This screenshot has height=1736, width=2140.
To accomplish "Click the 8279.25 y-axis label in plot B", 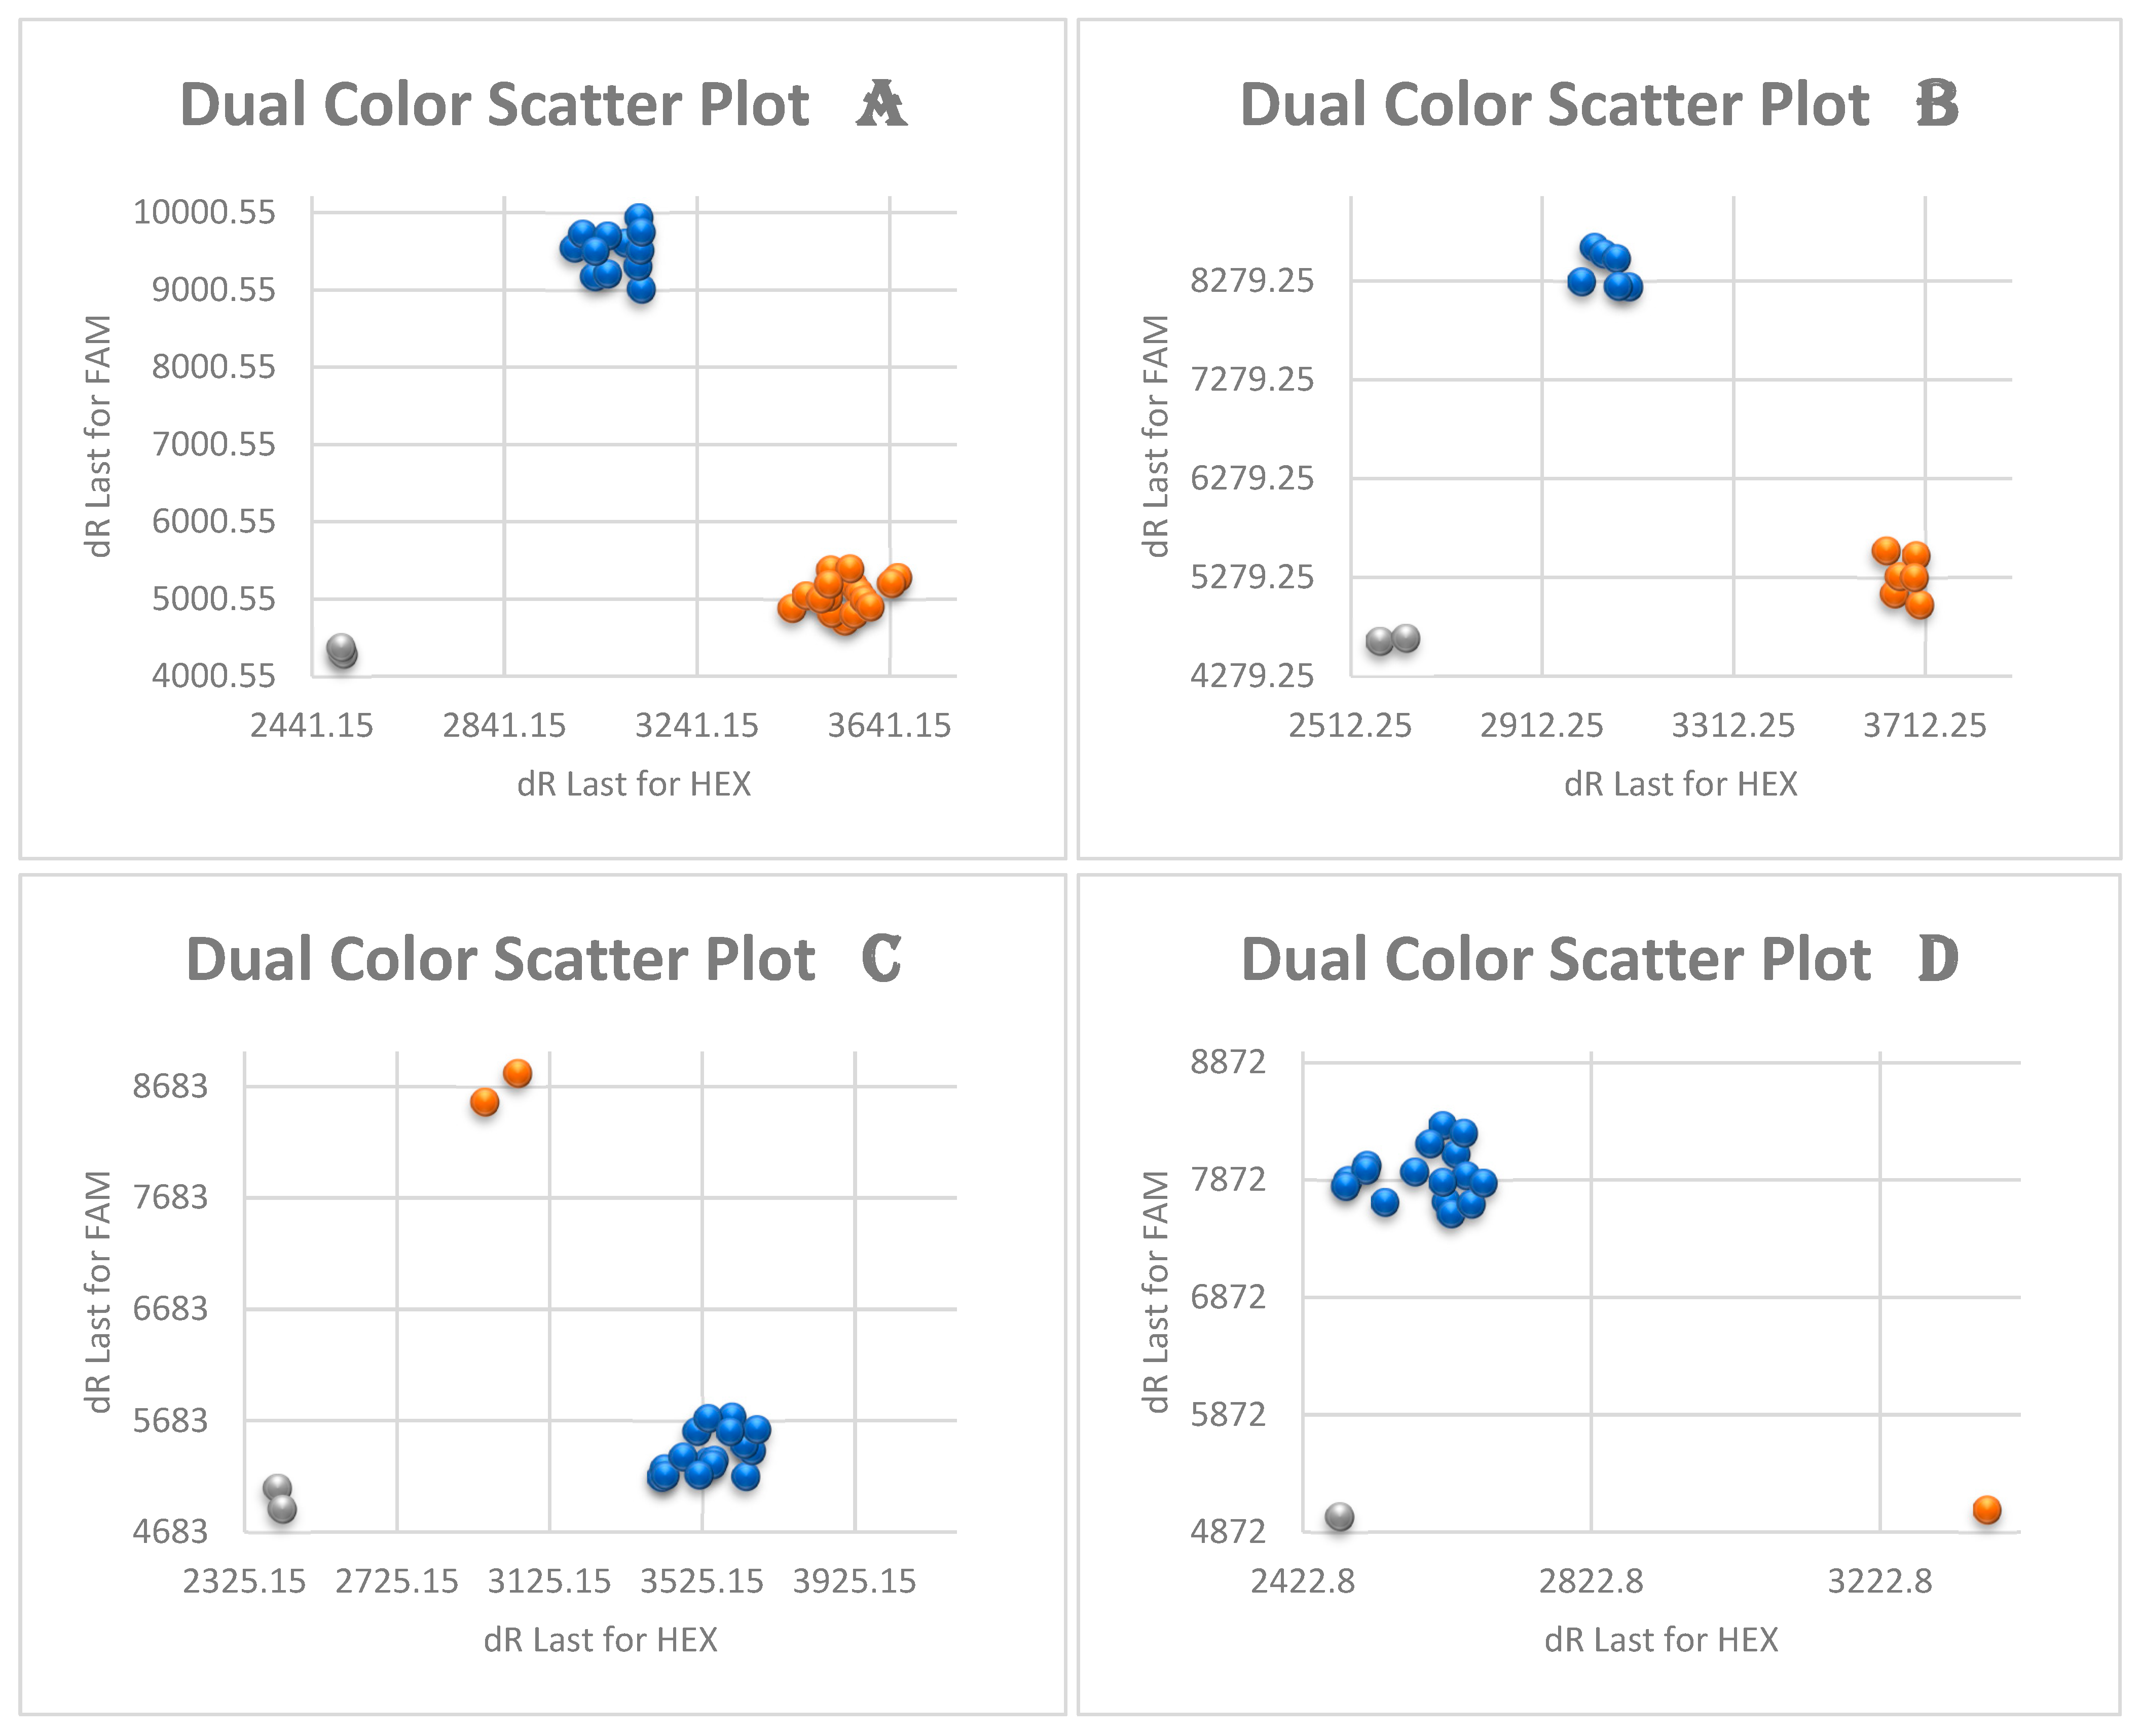I will click(x=1251, y=281).
